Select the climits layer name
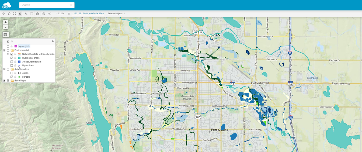The width and height of the screenshot is (362, 152). coord(25,73)
